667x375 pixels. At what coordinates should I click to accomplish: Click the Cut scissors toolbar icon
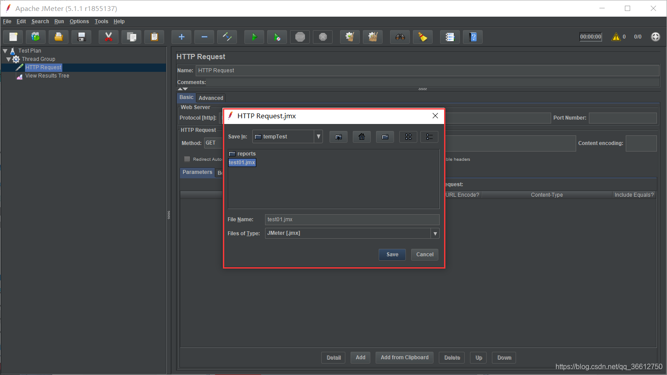tap(109, 37)
